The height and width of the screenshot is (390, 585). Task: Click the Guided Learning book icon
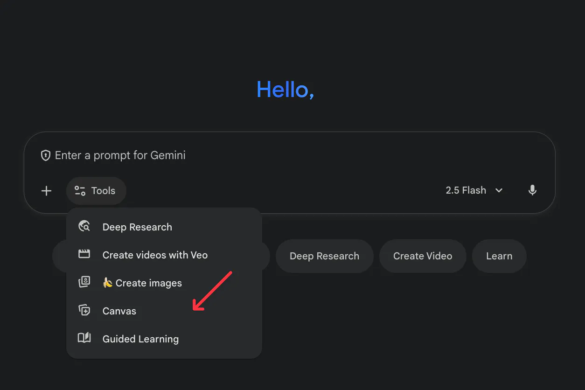click(84, 338)
